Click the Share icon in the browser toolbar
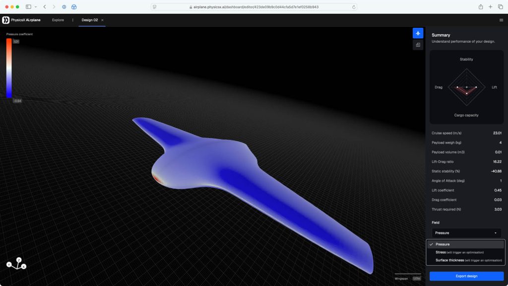508x286 pixels. (x=480, y=7)
